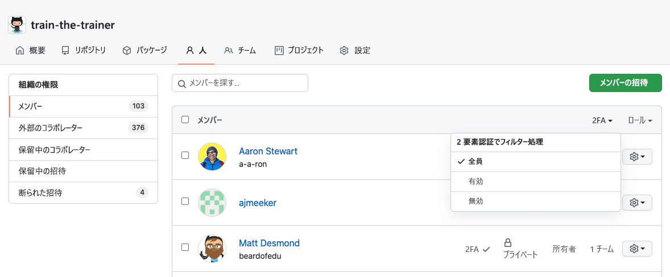This screenshot has width=670, height=277.
Task: Check the Aaron Stewart row checkbox
Action: pos(185,156)
